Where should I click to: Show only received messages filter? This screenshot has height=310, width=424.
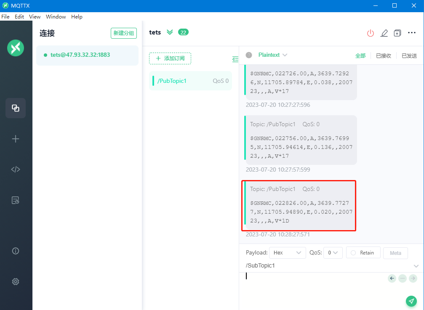click(x=384, y=56)
